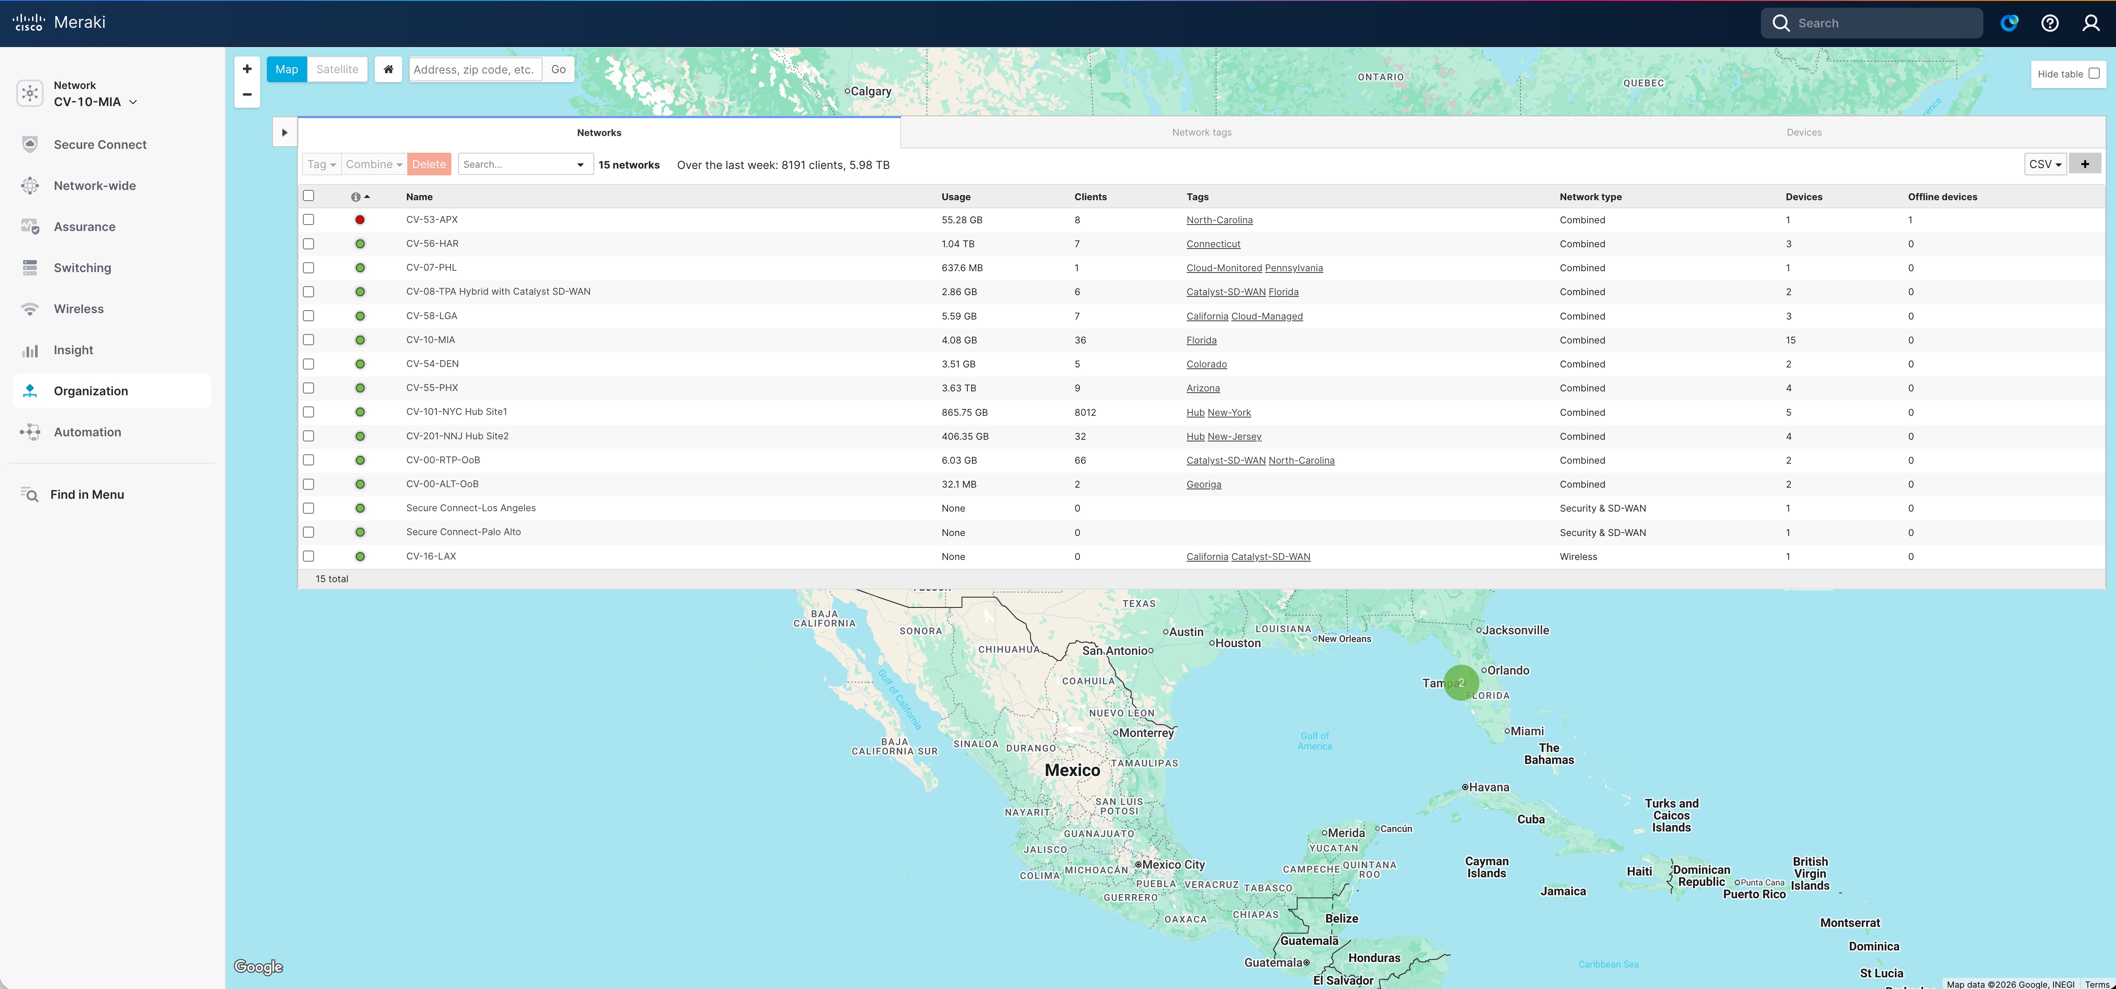Open Assurance in the sidebar
The width and height of the screenshot is (2116, 989).
[x=85, y=227]
